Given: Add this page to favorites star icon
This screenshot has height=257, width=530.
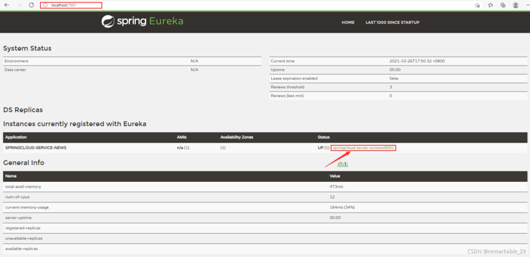Looking at the screenshot, I should tap(477, 5).
